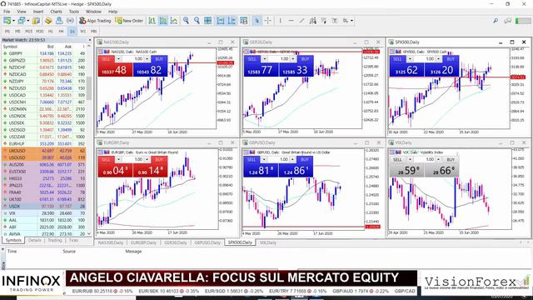This screenshot has height=300, width=533.
Task: Increase volume on SPX500 trading panel
Action: (x=439, y=59)
